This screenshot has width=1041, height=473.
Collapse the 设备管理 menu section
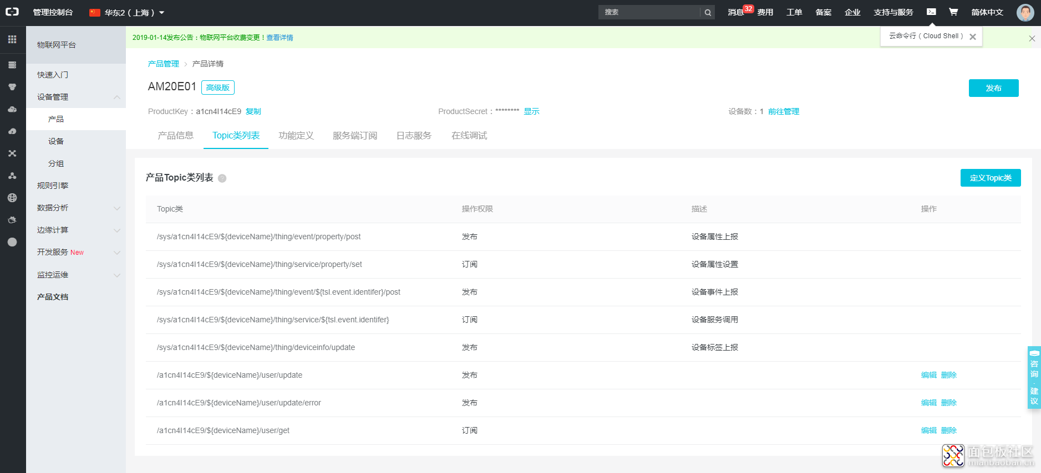point(117,97)
